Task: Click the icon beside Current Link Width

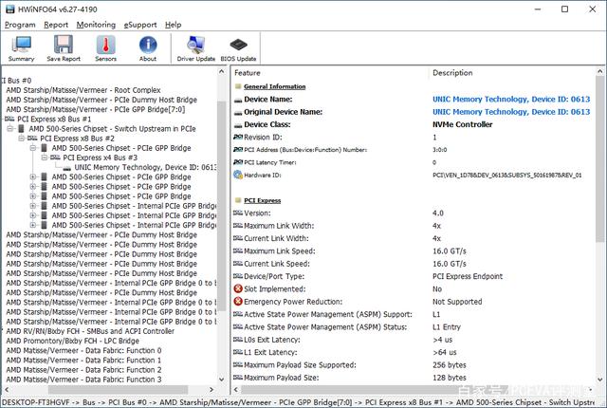Action: pyautogui.click(x=238, y=238)
